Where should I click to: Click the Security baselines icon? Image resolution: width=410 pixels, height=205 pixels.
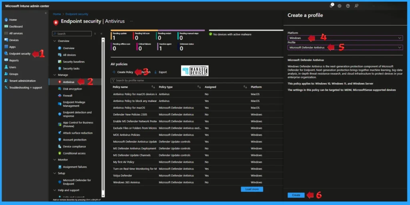coord(60,62)
